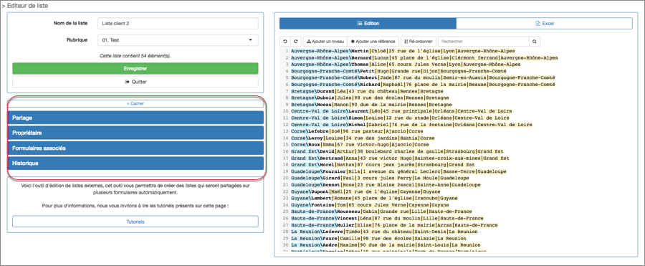645x266 pixels.
Task: Expand the Propriétaire section
Action: coord(135,133)
